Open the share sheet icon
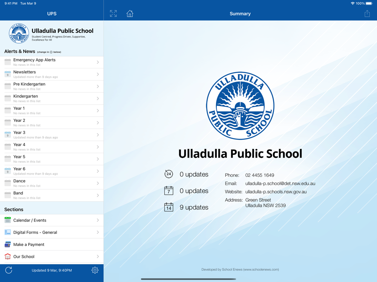377x282 pixels. (x=367, y=14)
